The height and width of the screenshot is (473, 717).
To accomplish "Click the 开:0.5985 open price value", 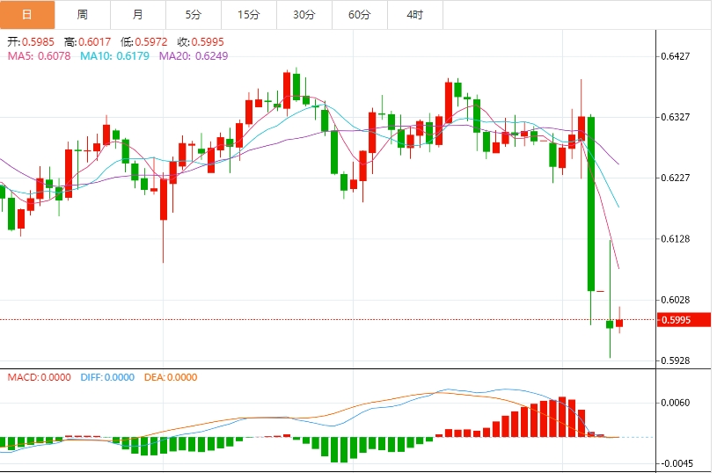I will pyautogui.click(x=31, y=42).
